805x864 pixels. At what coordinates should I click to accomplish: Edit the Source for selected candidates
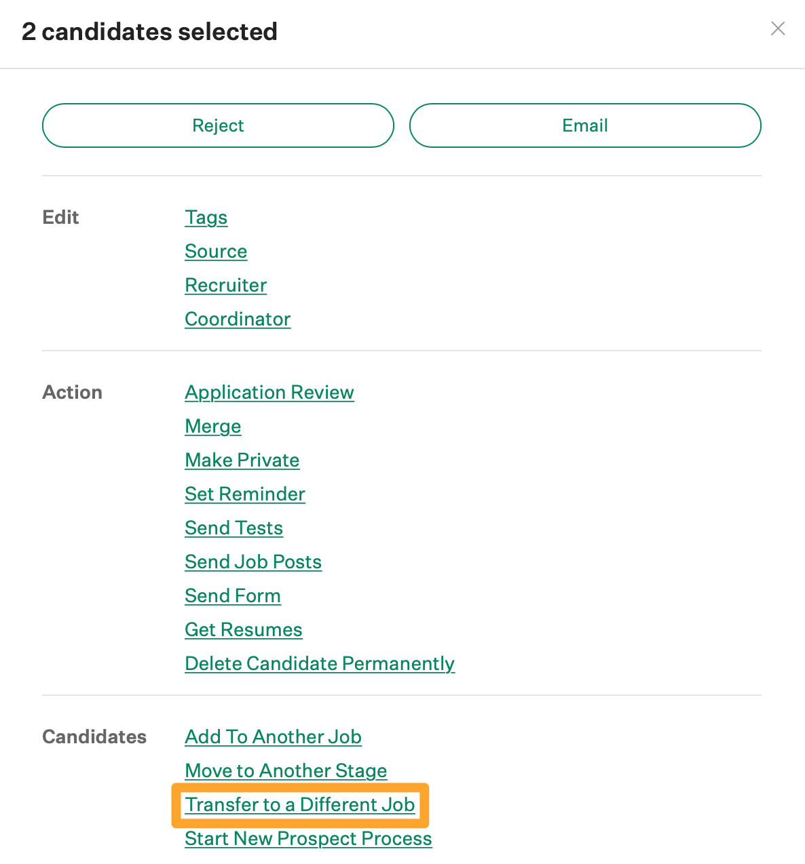(216, 252)
